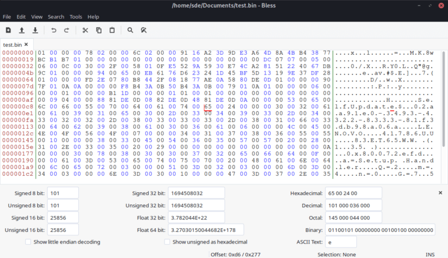Open the Search menu

56,17
